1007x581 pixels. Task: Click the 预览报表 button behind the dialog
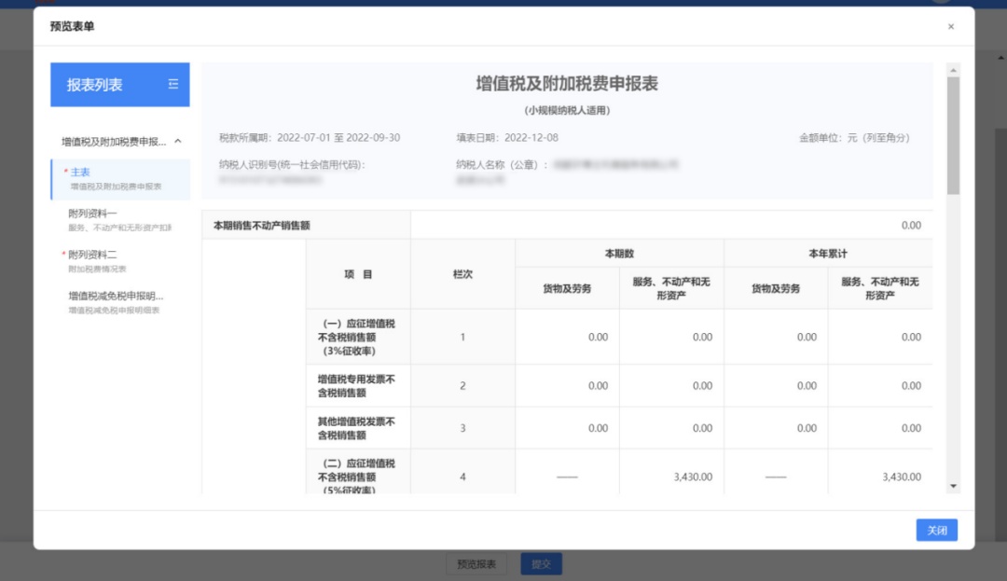click(x=476, y=563)
